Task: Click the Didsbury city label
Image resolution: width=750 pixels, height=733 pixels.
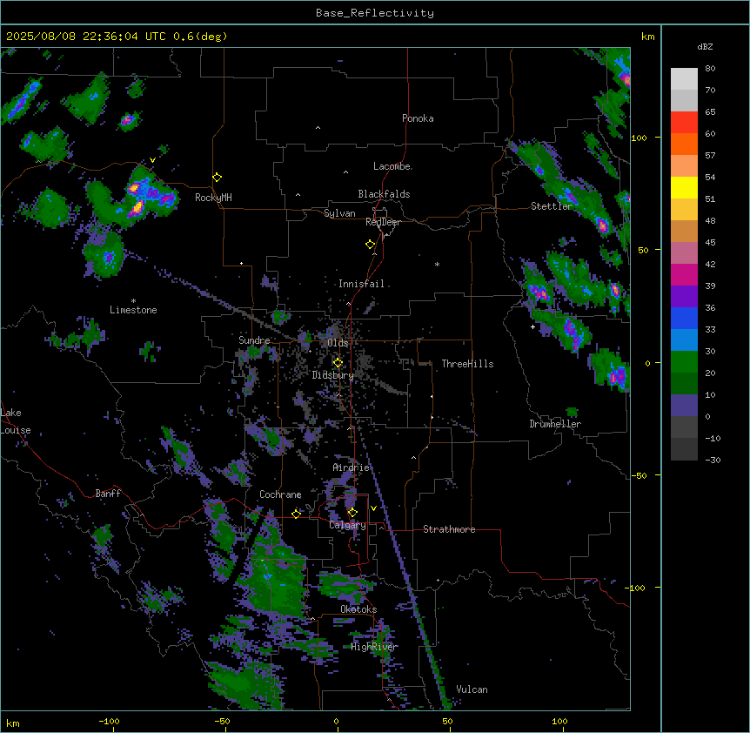Action: point(333,375)
